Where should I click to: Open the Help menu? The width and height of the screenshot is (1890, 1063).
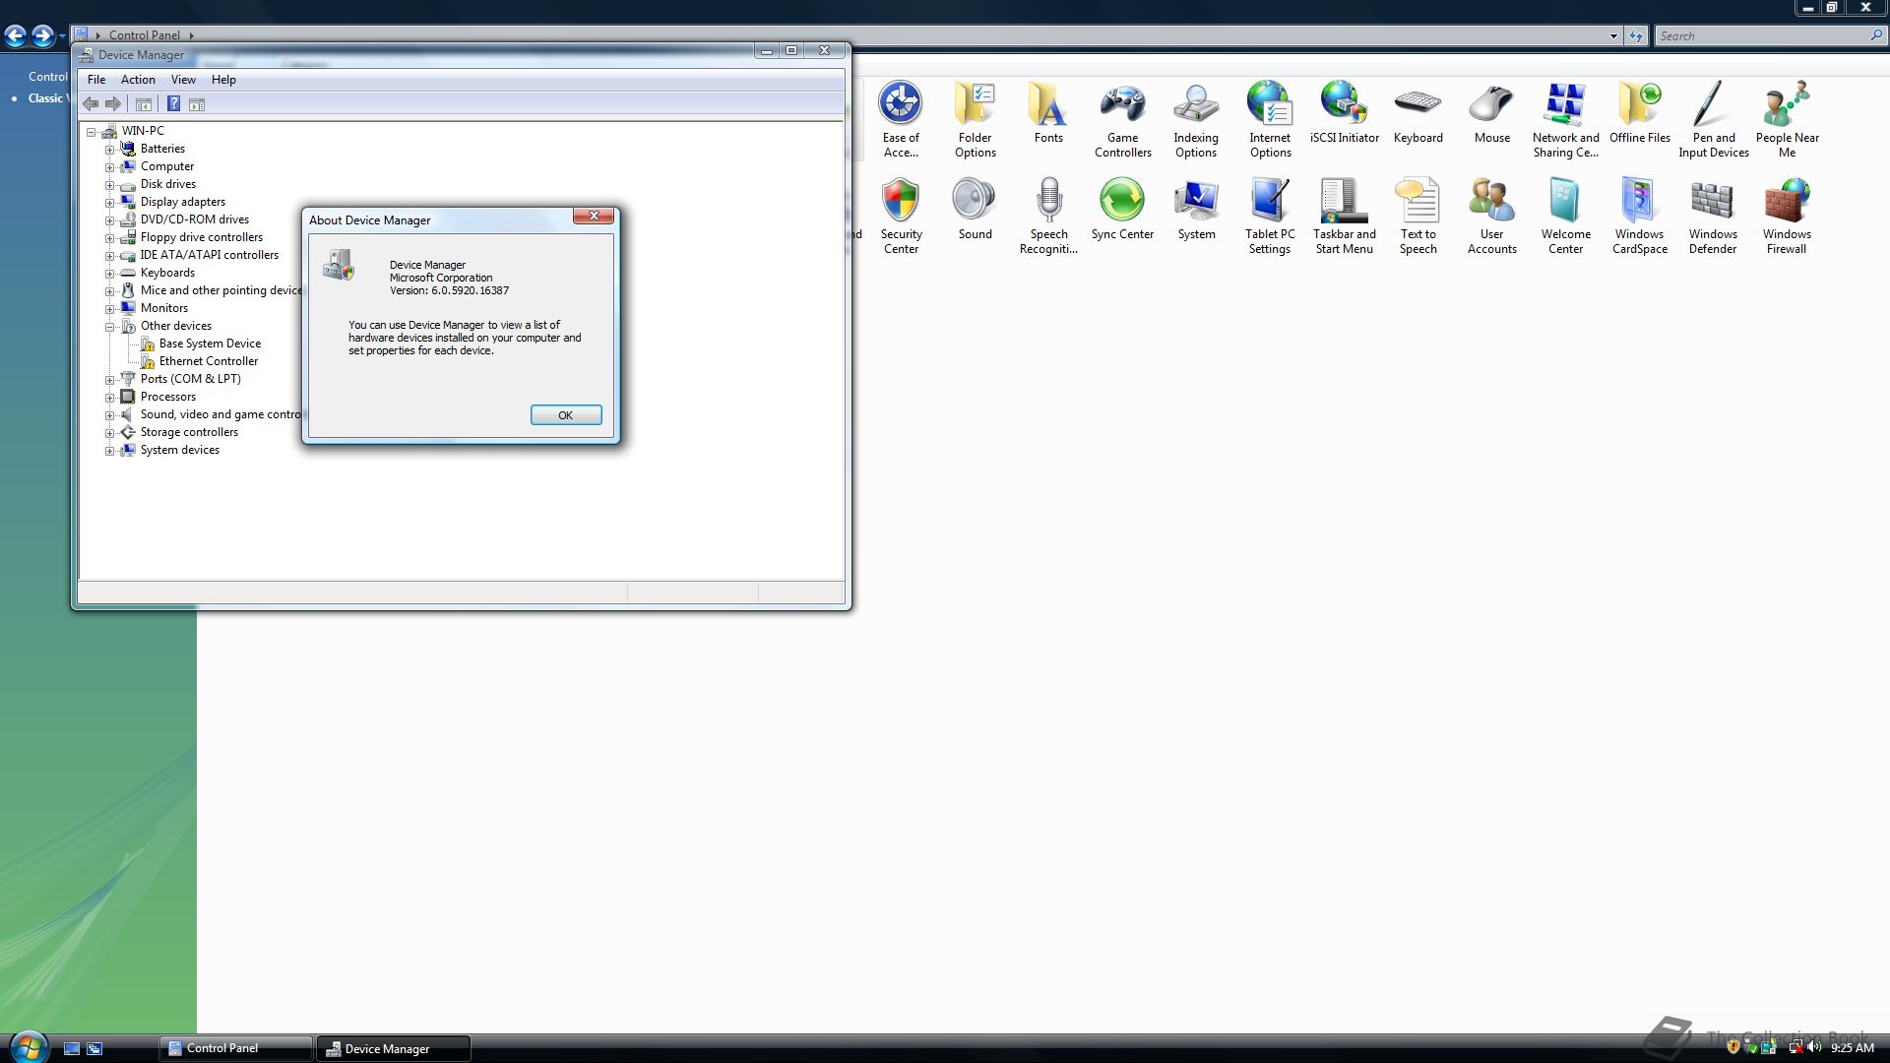click(223, 80)
